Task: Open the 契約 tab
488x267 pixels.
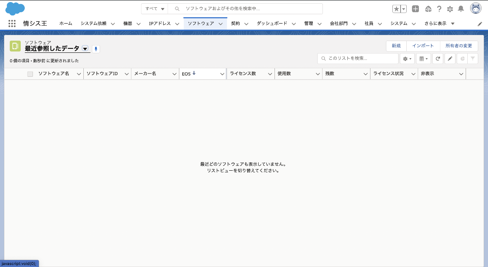Action: point(235,24)
